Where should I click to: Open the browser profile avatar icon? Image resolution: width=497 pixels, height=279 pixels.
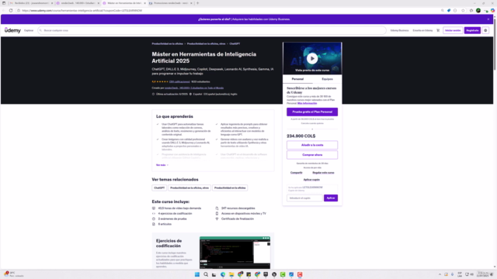click(x=478, y=10)
